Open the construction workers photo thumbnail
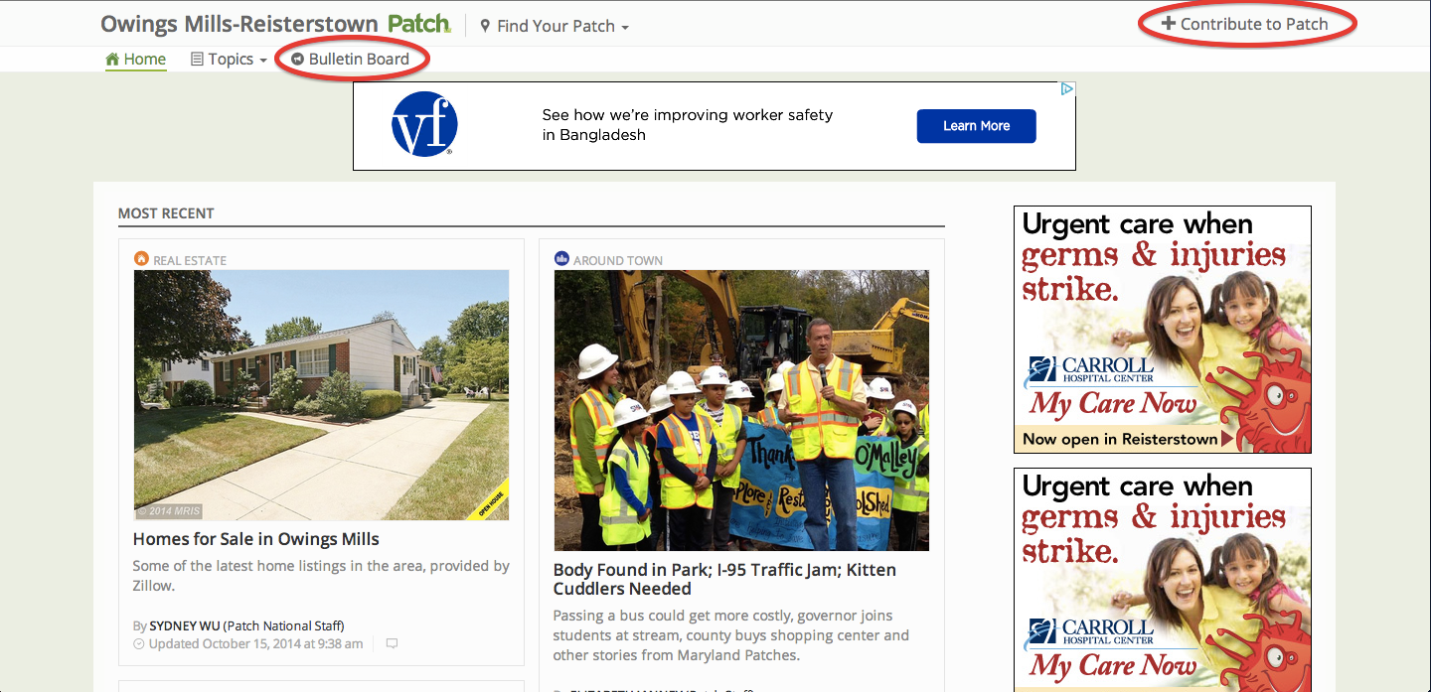This screenshot has height=692, width=1431. (x=741, y=410)
